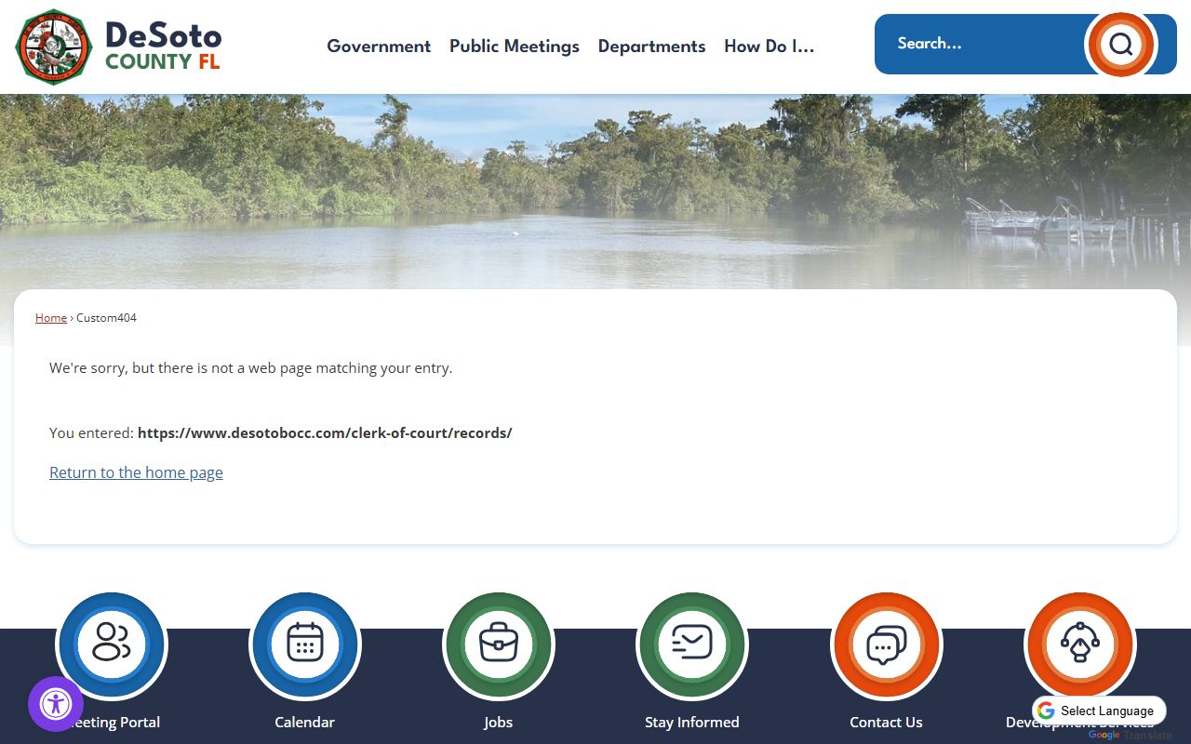Click the DeSoto County seal logo
Viewport: 1191px width, 744px height.
(54, 46)
